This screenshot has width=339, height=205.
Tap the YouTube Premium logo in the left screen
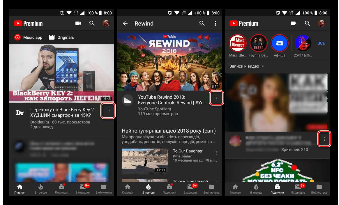[x=28, y=23]
